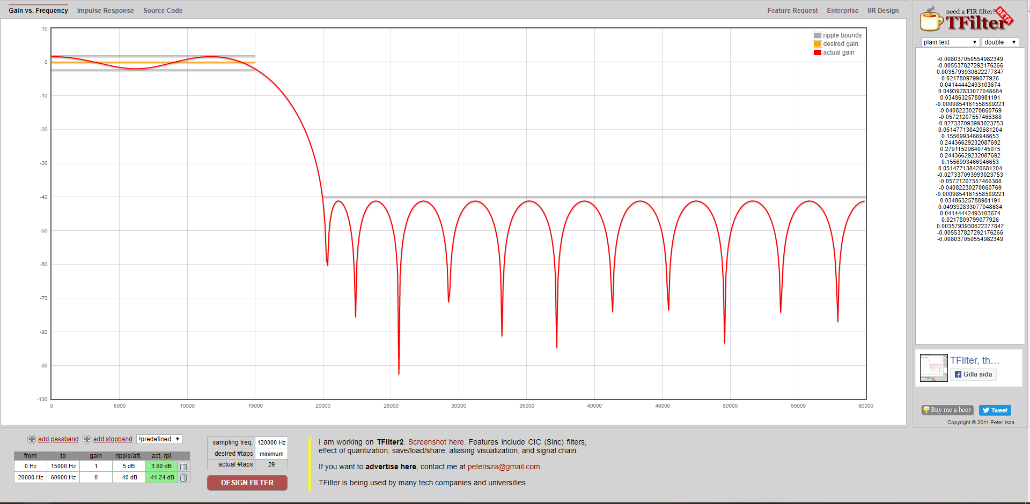Viewport: 1030px width, 504px height.
Task: Open the double number type dropdown
Action: 999,42
